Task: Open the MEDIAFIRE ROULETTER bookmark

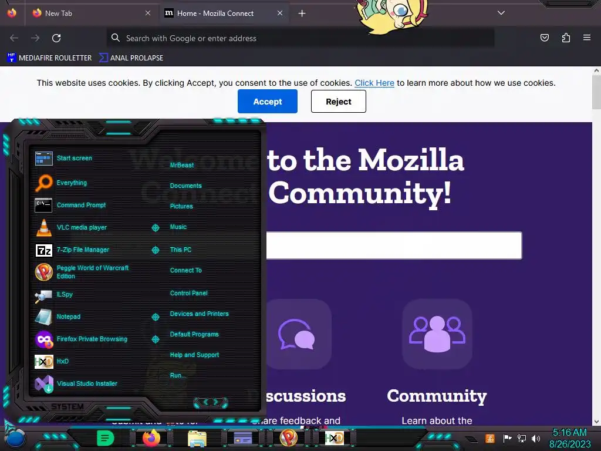Action: [49, 58]
